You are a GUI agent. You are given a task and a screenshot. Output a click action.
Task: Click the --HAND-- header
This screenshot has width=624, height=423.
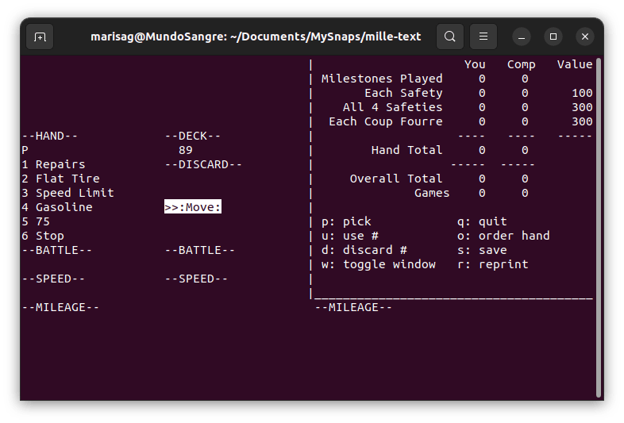click(50, 136)
